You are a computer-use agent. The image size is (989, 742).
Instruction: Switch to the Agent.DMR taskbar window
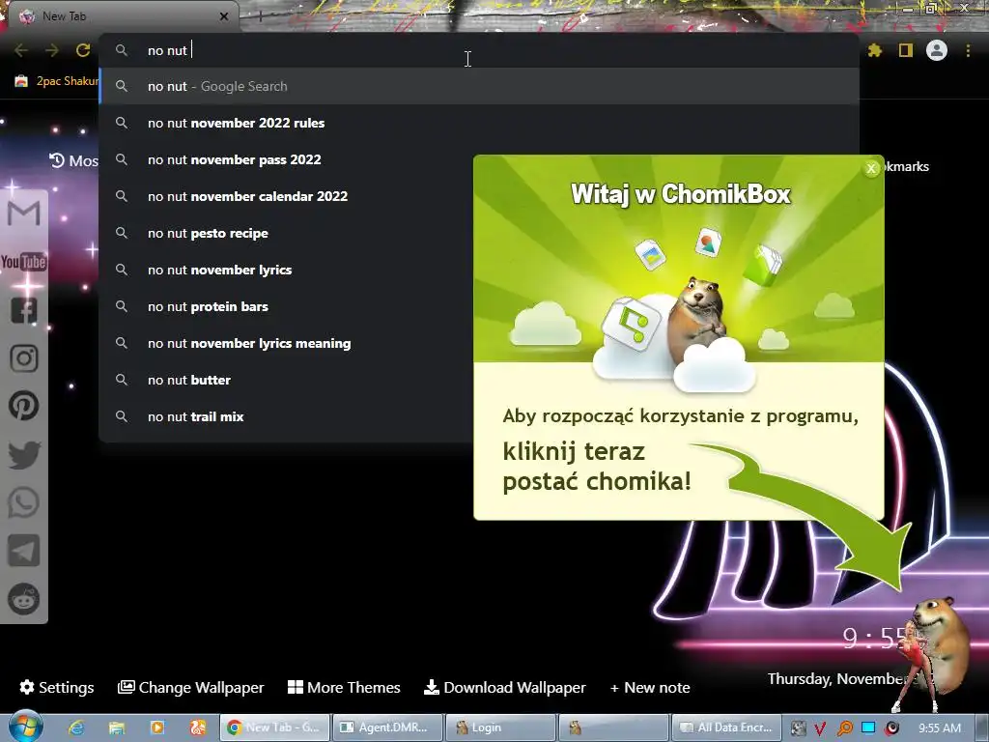click(387, 728)
